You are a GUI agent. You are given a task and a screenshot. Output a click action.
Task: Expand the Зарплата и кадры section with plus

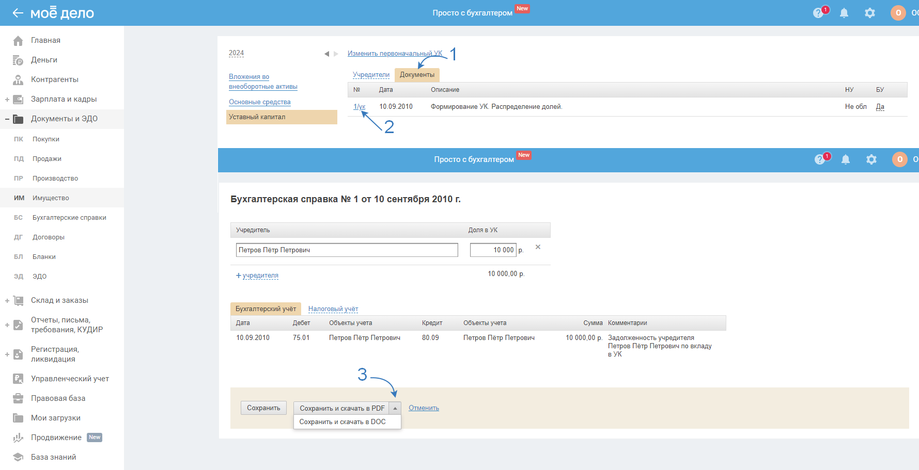(7, 100)
